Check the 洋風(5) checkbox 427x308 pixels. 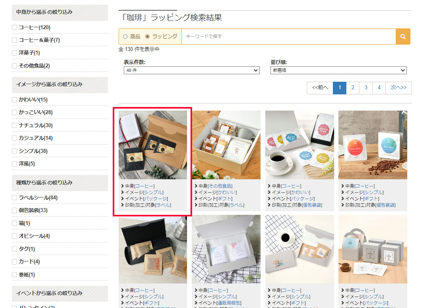point(15,164)
